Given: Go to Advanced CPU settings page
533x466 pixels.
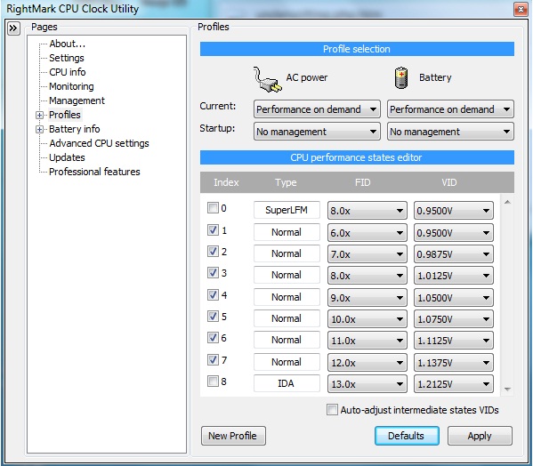Looking at the screenshot, I should 99,143.
